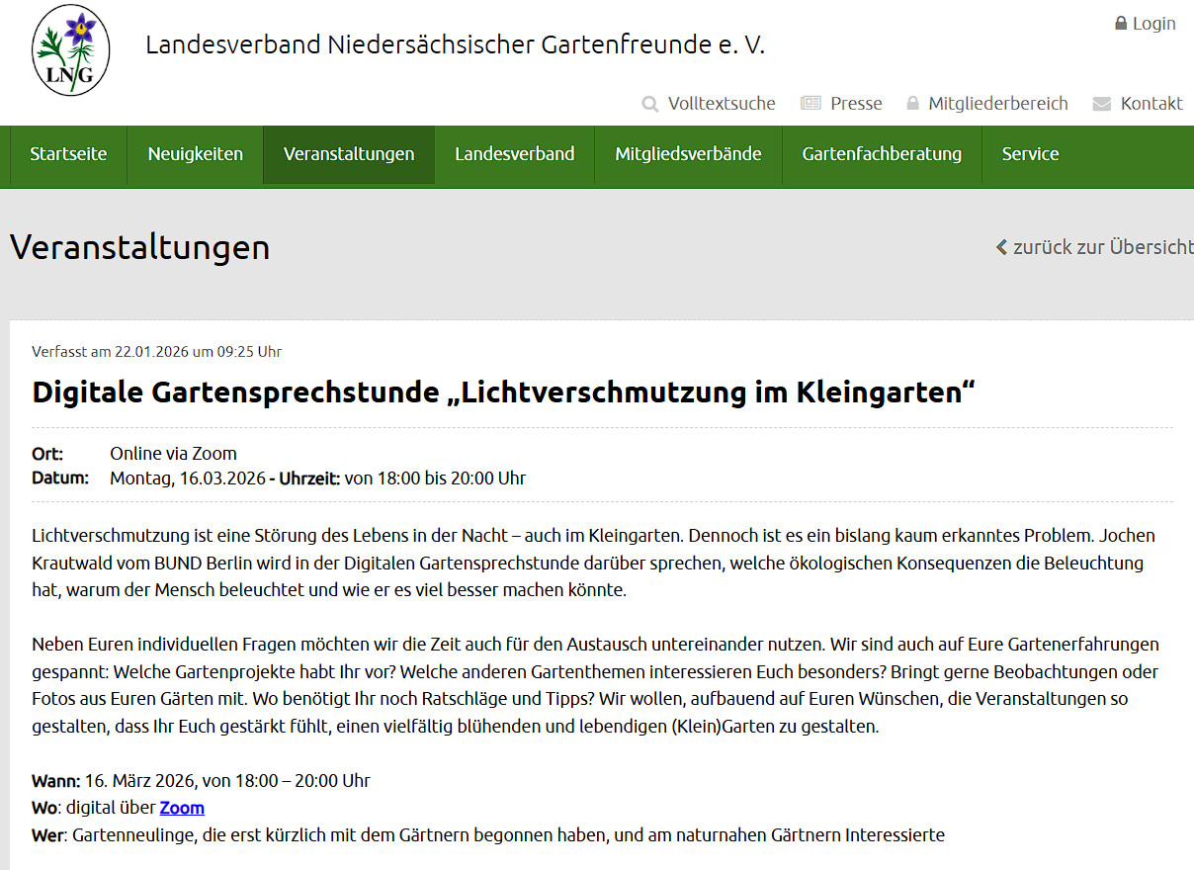Open the Zoom hyperlink
Screen dimensions: 1194x870
(x=181, y=807)
